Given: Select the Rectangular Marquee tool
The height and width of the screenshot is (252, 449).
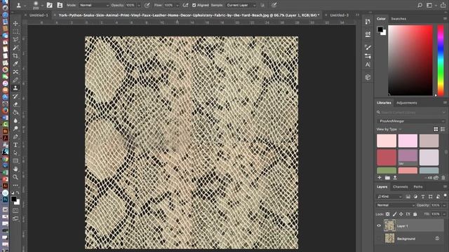Looking at the screenshot, I should (x=15, y=31).
